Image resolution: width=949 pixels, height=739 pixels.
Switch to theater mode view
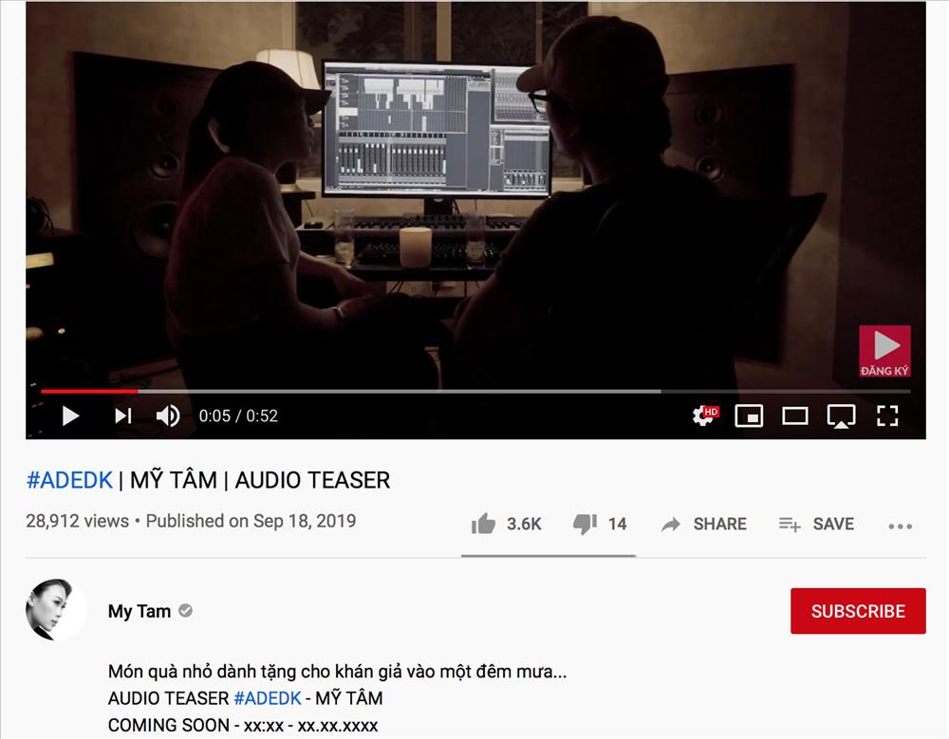click(794, 416)
